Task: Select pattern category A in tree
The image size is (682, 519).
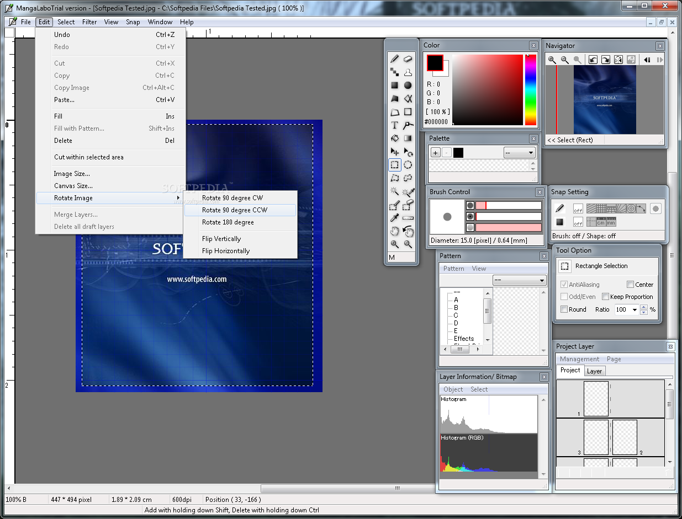Action: tap(456, 300)
